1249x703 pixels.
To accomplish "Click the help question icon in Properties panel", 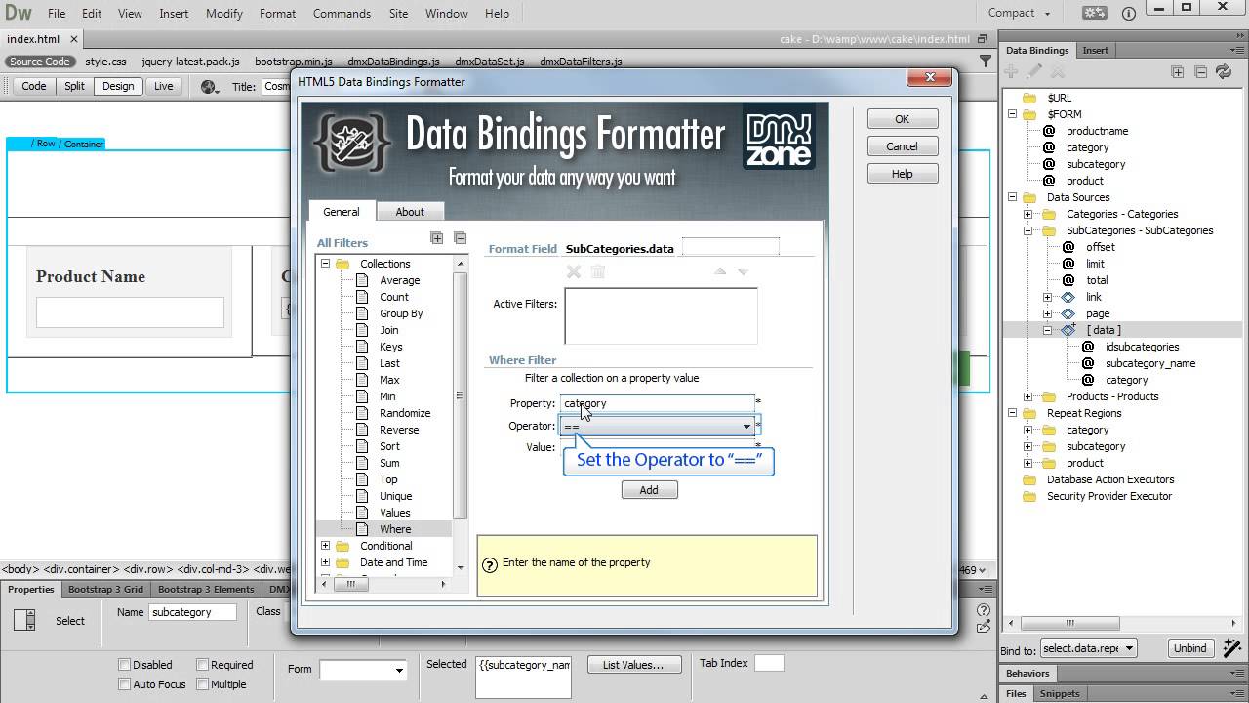I will click(x=984, y=610).
